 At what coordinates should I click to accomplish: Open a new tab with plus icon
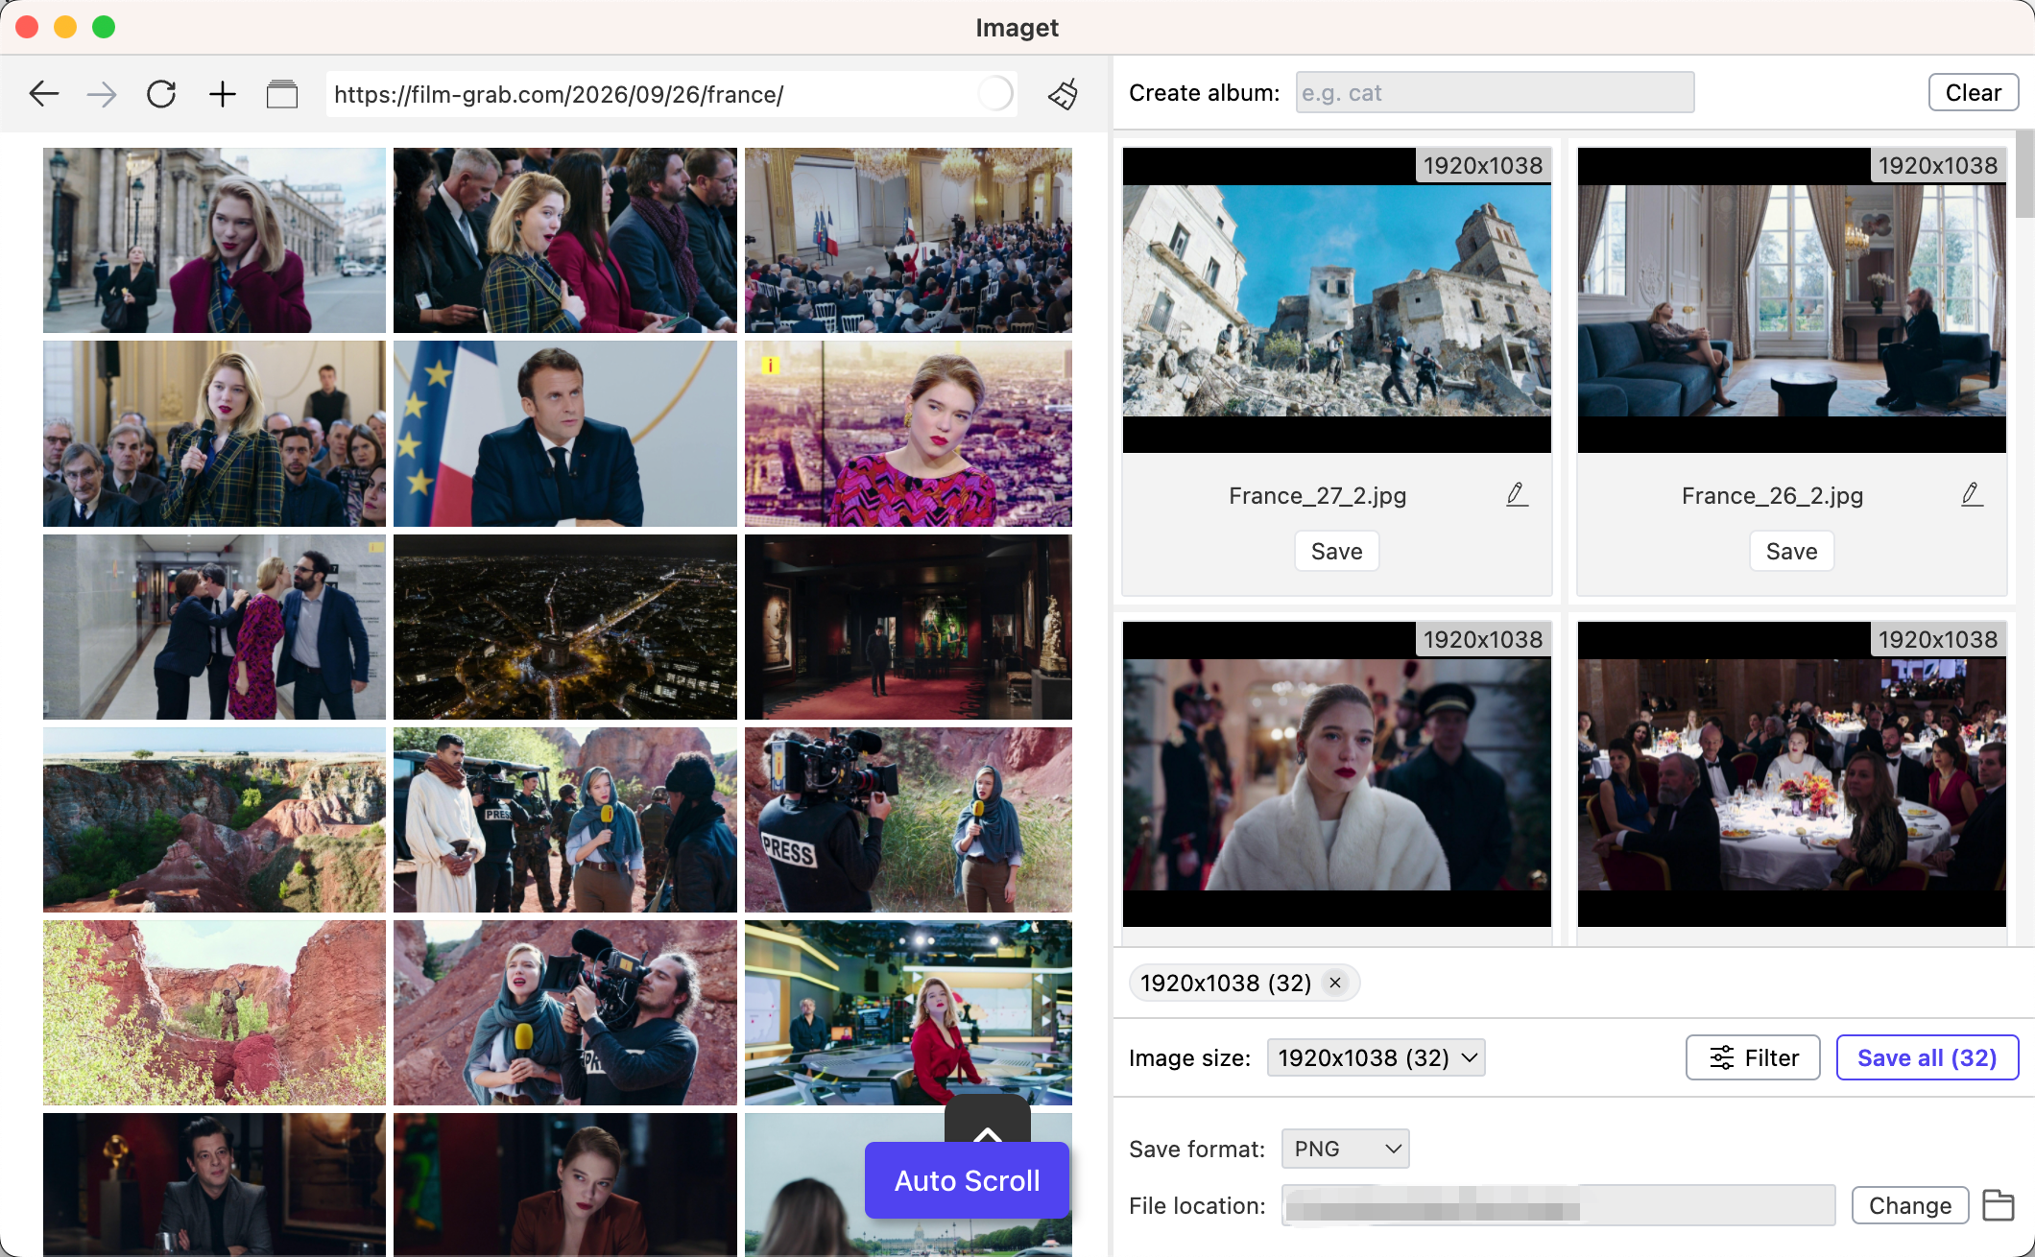(x=223, y=94)
